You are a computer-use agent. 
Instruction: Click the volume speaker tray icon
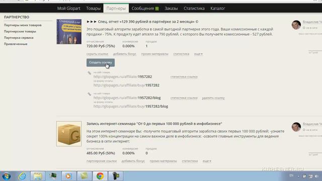point(316,176)
